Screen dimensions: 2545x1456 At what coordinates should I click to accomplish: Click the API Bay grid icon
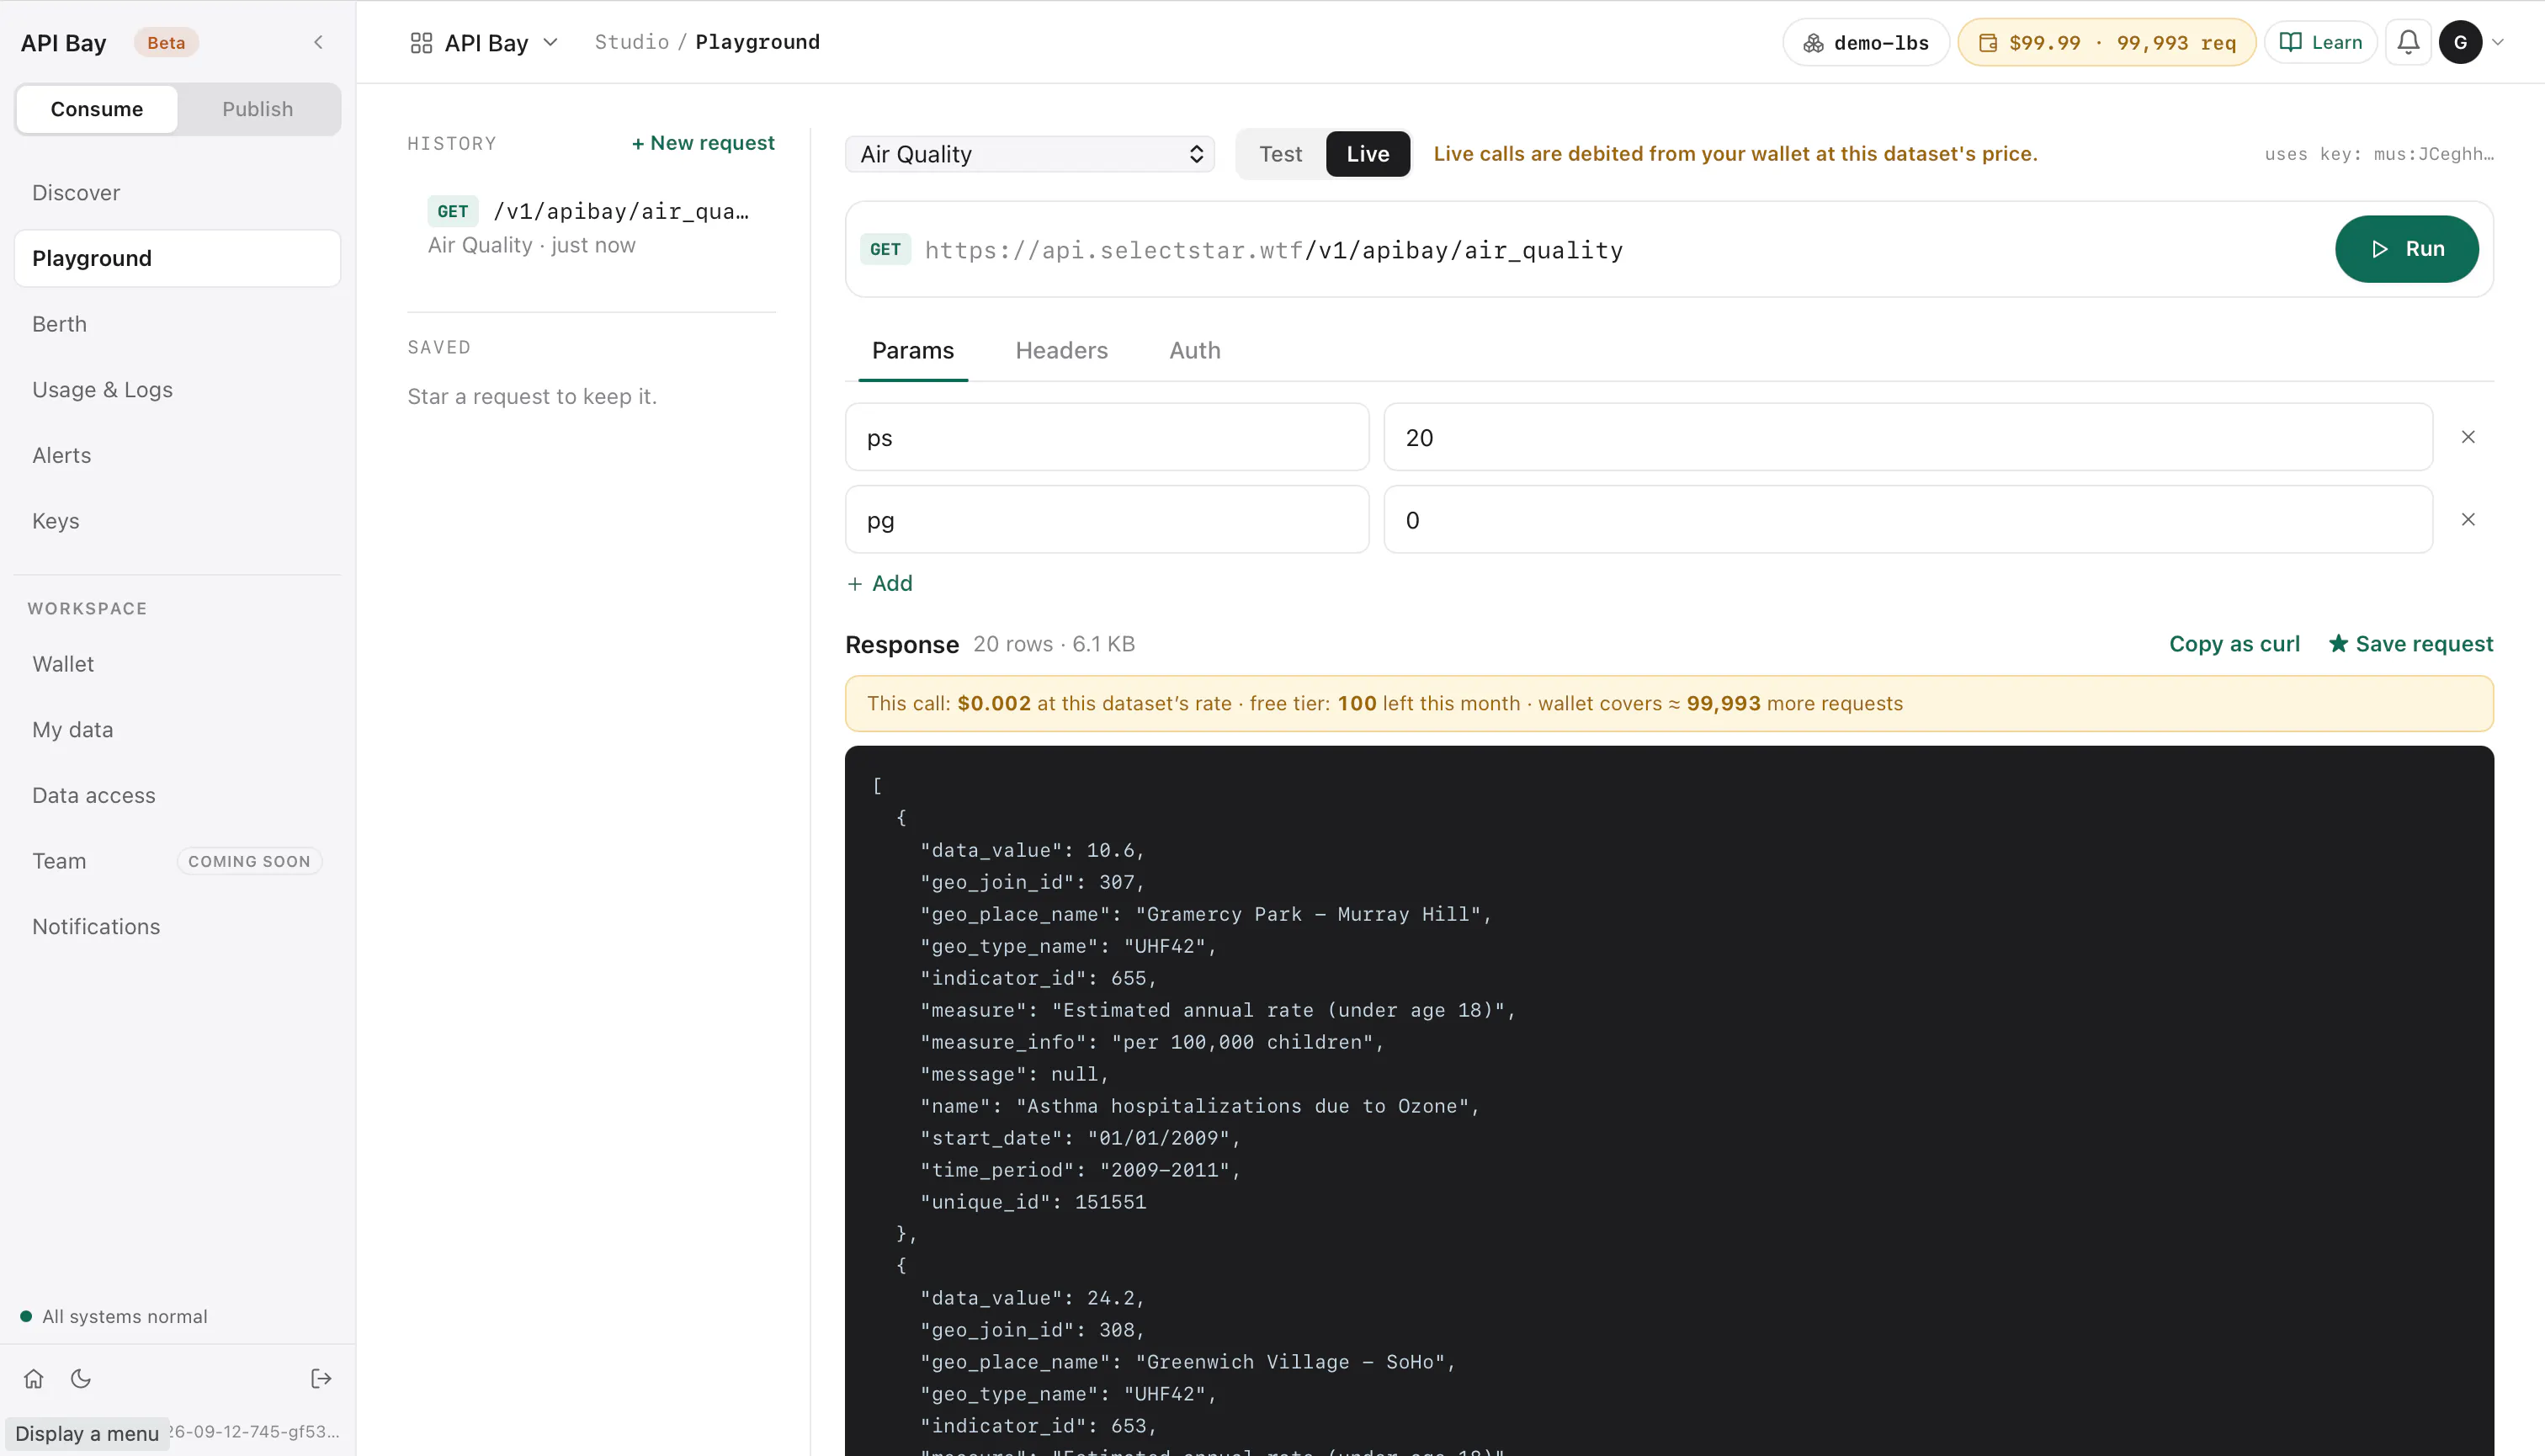tap(421, 43)
